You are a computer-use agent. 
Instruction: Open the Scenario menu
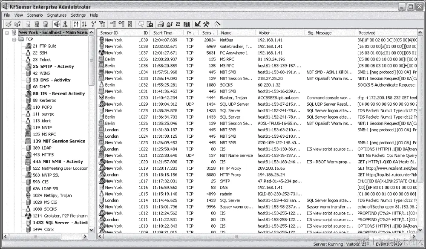coord(35,15)
